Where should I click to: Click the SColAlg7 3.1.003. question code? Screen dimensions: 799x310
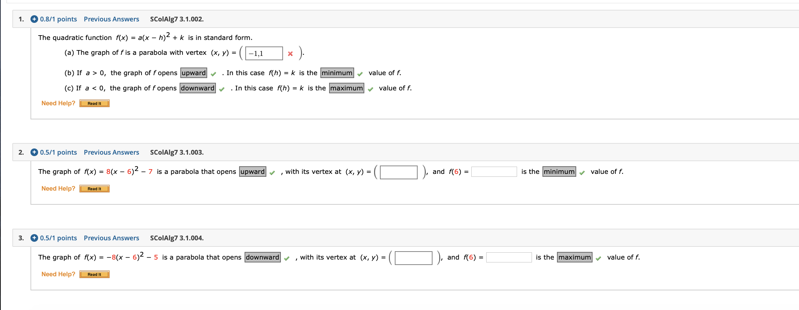point(177,152)
